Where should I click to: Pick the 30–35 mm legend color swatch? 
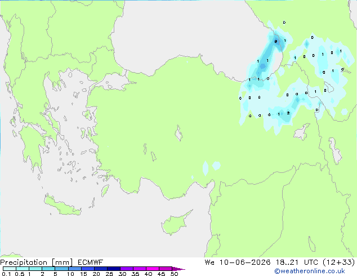click(x=126, y=269)
